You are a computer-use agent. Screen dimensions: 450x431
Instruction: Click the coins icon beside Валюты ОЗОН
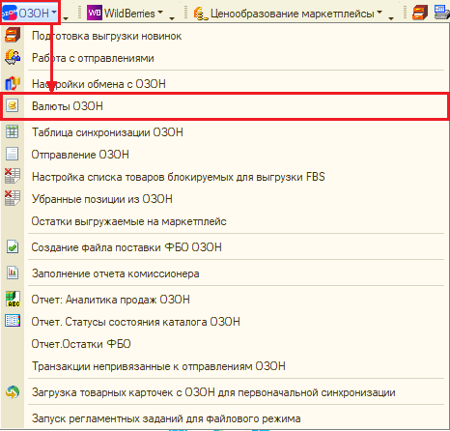pos(12,105)
